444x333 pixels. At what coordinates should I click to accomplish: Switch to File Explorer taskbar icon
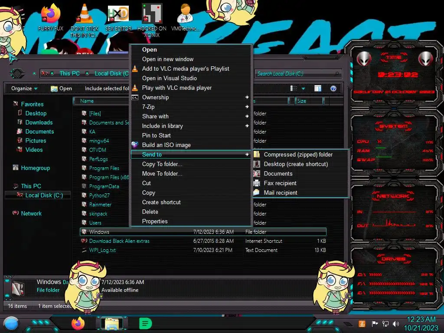point(112,323)
